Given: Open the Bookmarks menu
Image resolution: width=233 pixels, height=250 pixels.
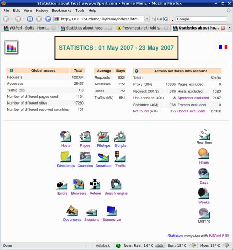Looking at the screenshot, I should (62, 10).
